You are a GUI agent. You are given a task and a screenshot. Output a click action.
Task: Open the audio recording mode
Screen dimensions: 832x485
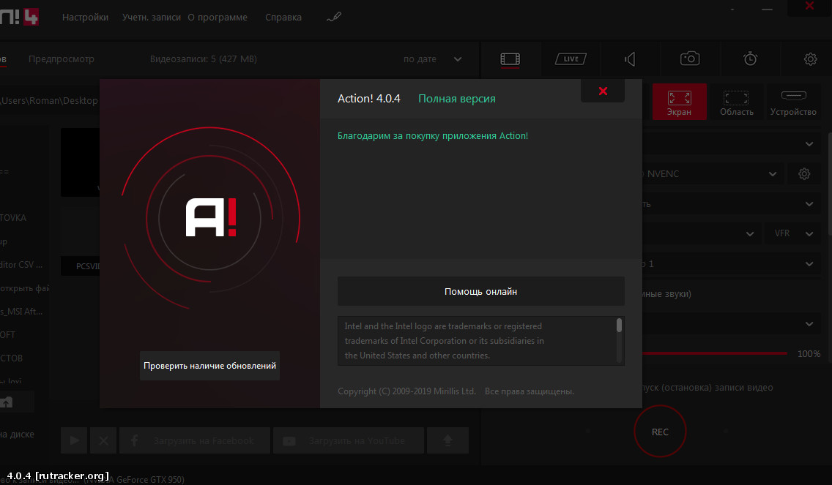pos(630,59)
